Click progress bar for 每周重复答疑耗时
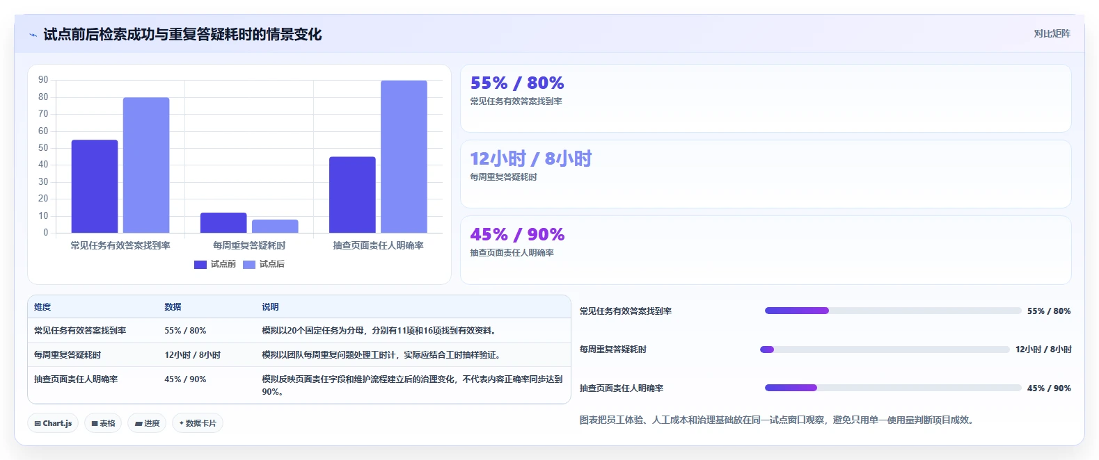This screenshot has width=1099, height=460. [x=885, y=350]
